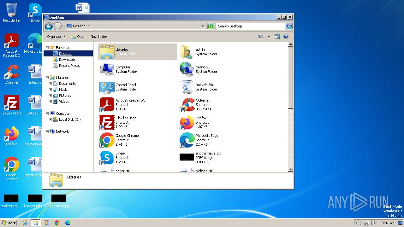Select FileZilla Client shortcut in Explorer list
Screen dimensions: 404x227
(107, 122)
